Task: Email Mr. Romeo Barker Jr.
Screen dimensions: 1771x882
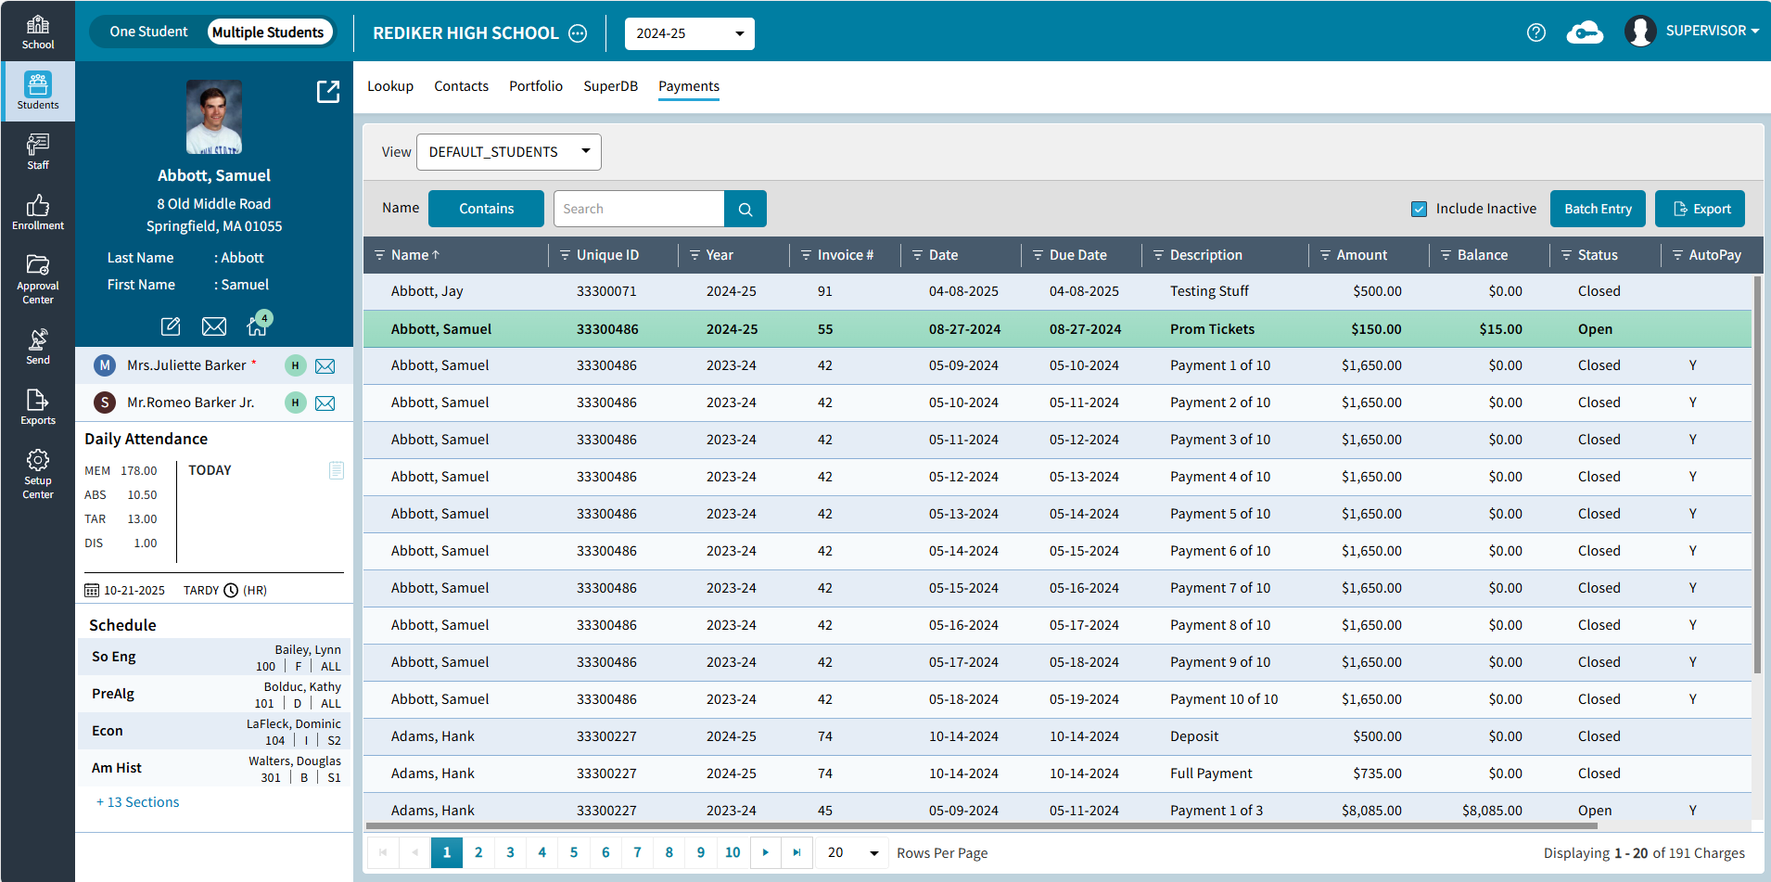Action: tap(325, 403)
